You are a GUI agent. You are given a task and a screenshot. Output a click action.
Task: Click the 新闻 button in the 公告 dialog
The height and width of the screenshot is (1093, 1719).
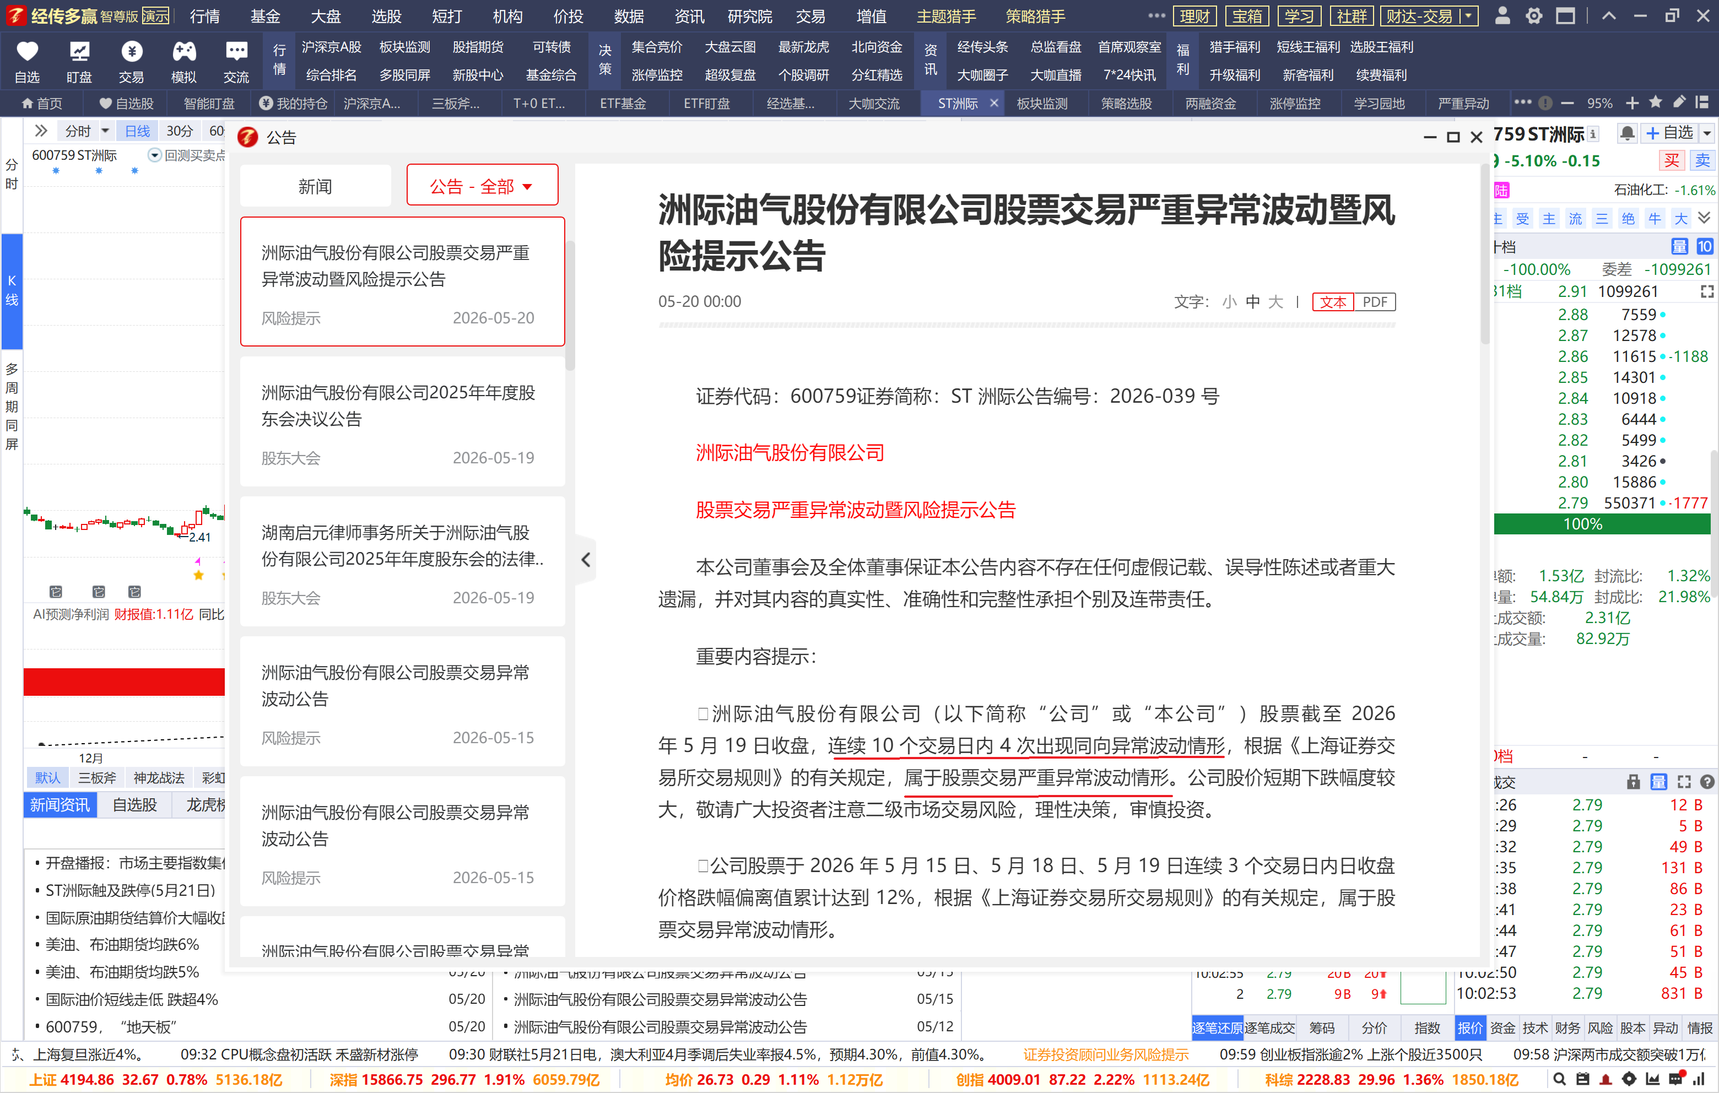[x=315, y=186]
